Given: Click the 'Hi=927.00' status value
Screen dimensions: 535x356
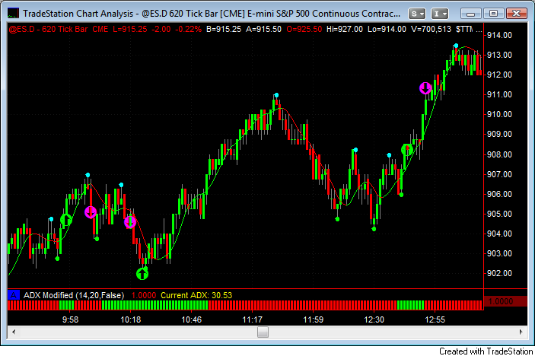Looking at the screenshot, I should (344, 30).
